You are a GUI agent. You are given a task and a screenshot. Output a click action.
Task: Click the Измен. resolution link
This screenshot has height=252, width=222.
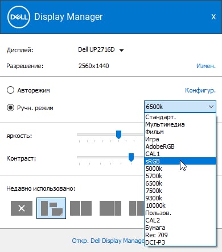click(206, 66)
